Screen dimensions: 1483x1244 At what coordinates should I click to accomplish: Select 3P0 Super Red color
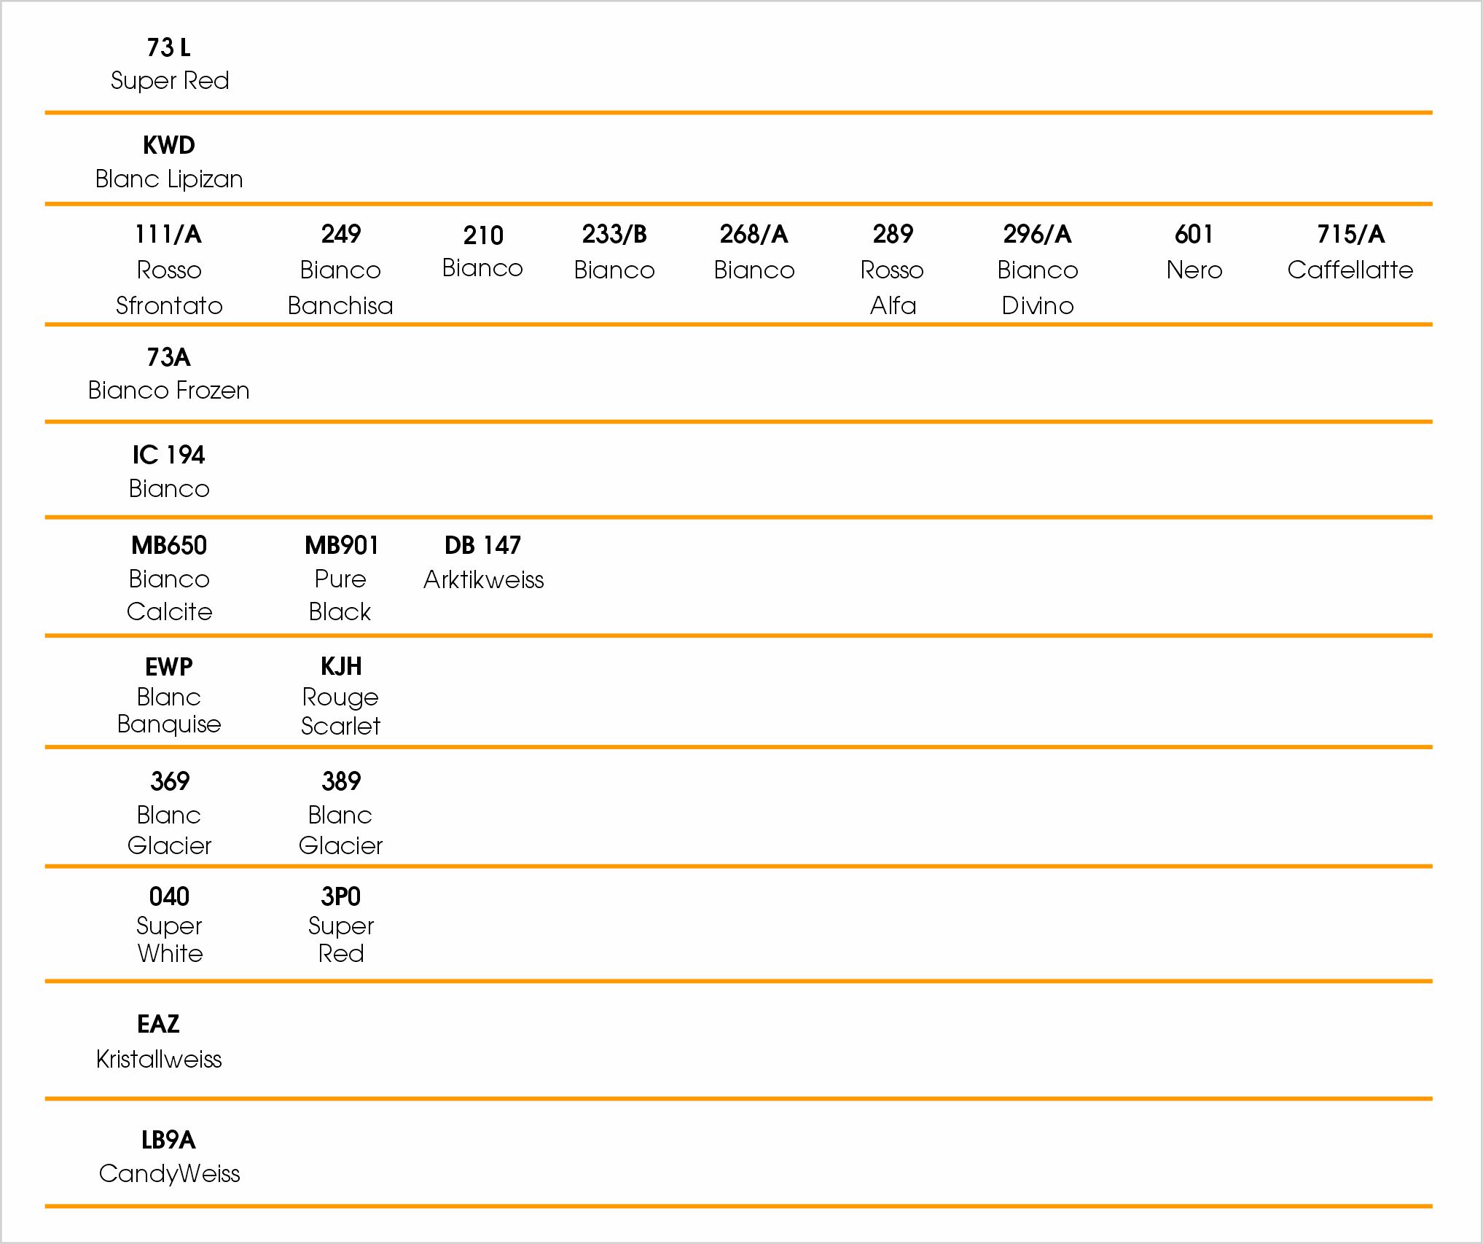341,925
